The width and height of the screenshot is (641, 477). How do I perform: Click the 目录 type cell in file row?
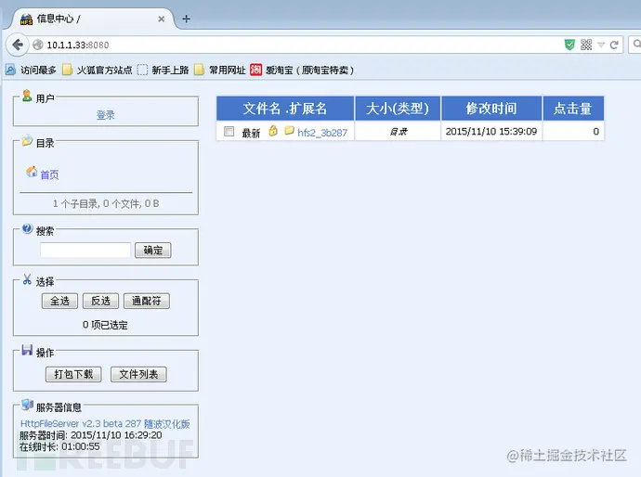(399, 132)
